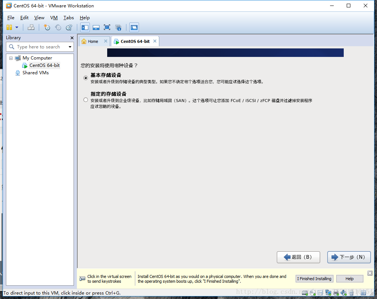Screen dimensions: 377x299
Task: Toggle the library sidebar view
Action: (x=85, y=27)
